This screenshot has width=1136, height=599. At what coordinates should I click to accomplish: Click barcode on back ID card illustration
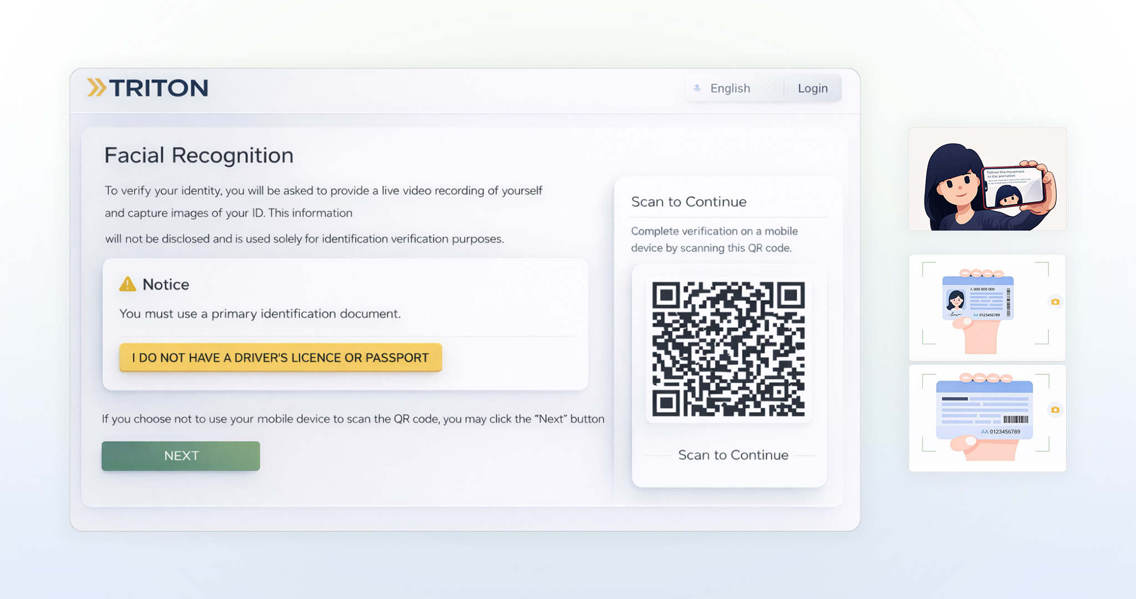1015,419
